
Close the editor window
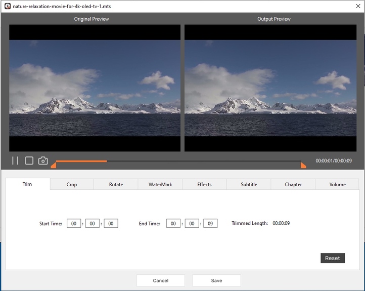coord(358,6)
